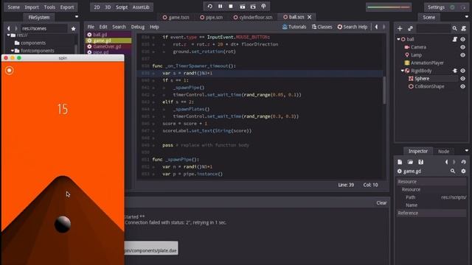This screenshot has width=472, height=265.
Task: Save the current resource in the Inspector
Action: pyautogui.click(x=420, y=162)
